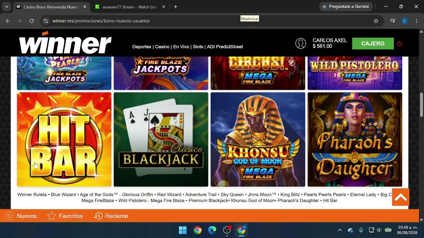Click the "Sky Queen" text in game list
This screenshot has height=238, width=424.
(x=232, y=195)
